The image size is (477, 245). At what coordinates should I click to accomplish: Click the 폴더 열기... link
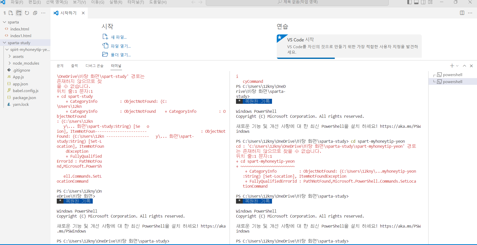point(120,55)
